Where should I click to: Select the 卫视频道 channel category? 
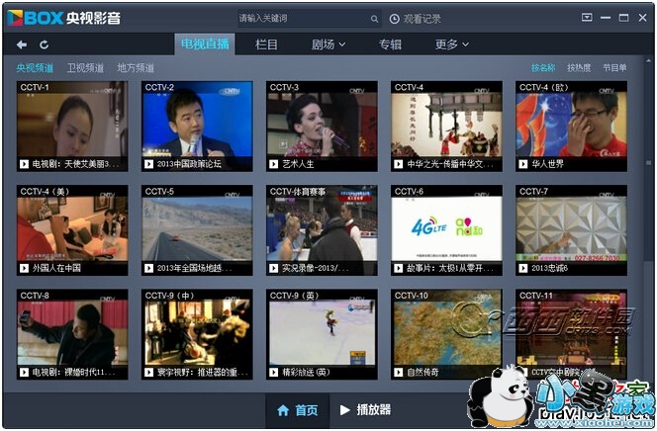coord(85,68)
